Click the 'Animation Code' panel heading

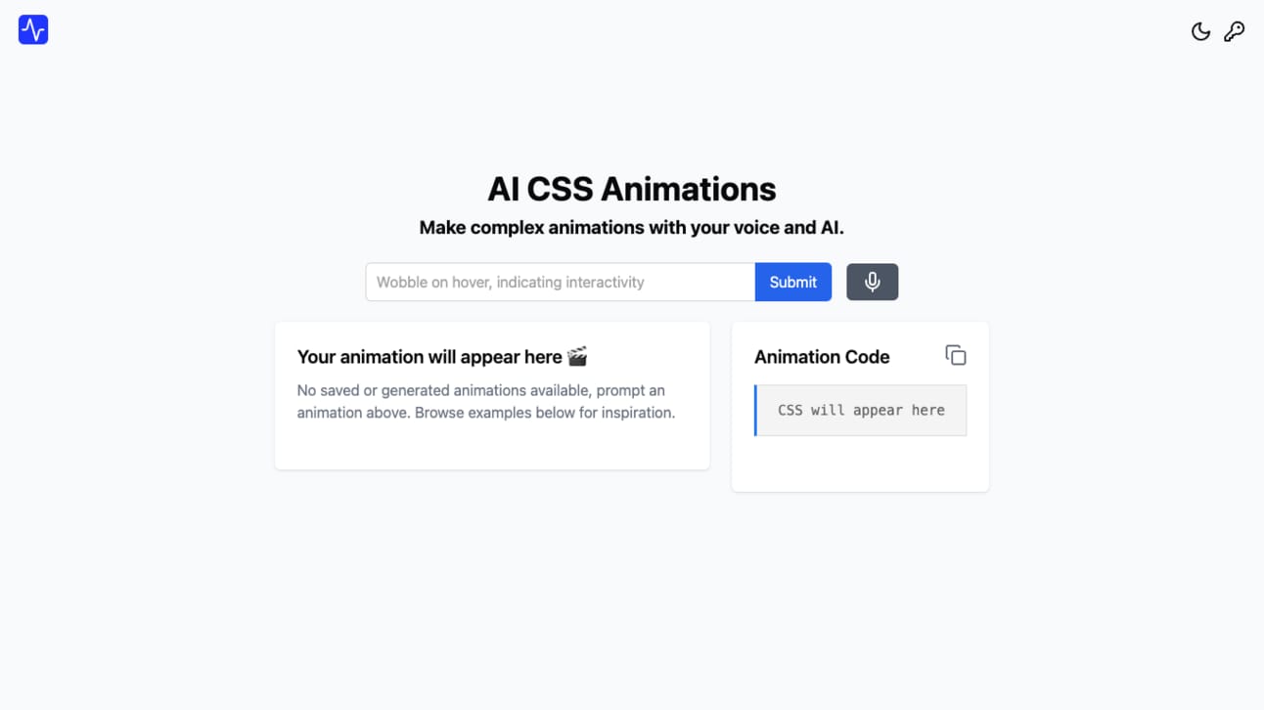click(x=822, y=357)
